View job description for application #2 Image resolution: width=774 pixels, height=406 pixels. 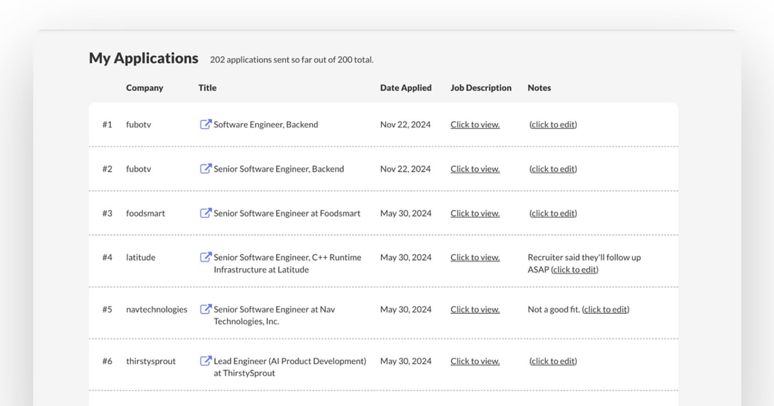tap(475, 169)
